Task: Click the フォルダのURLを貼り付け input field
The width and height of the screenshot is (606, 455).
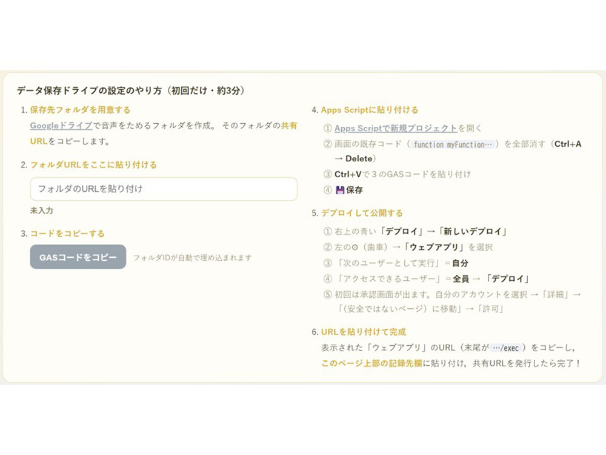Action: pos(164,189)
